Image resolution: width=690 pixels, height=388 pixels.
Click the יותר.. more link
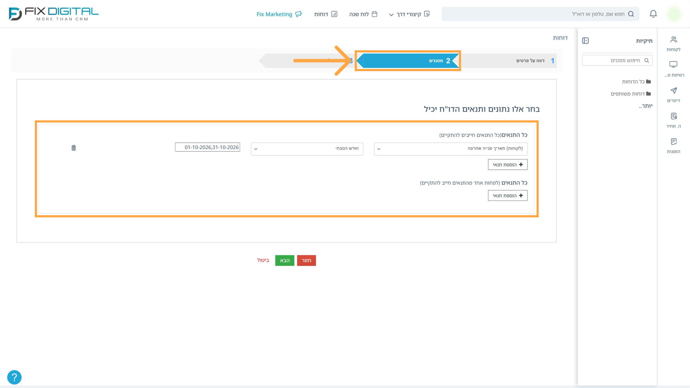pyautogui.click(x=645, y=106)
